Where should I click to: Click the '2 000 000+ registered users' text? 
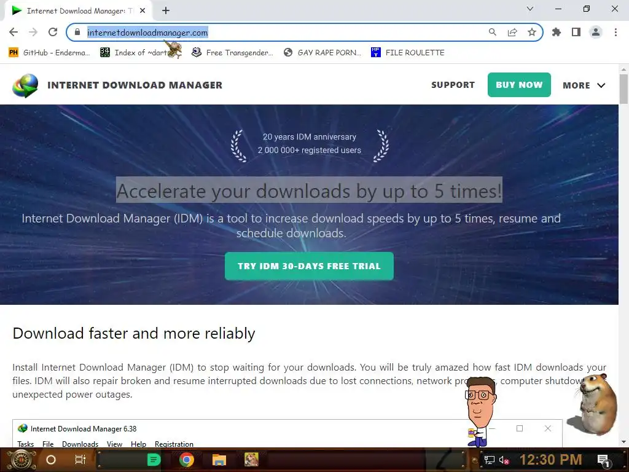[310, 150]
